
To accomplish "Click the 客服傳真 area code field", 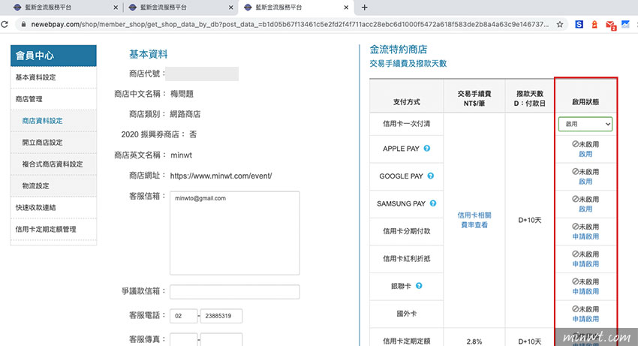I will (x=183, y=339).
